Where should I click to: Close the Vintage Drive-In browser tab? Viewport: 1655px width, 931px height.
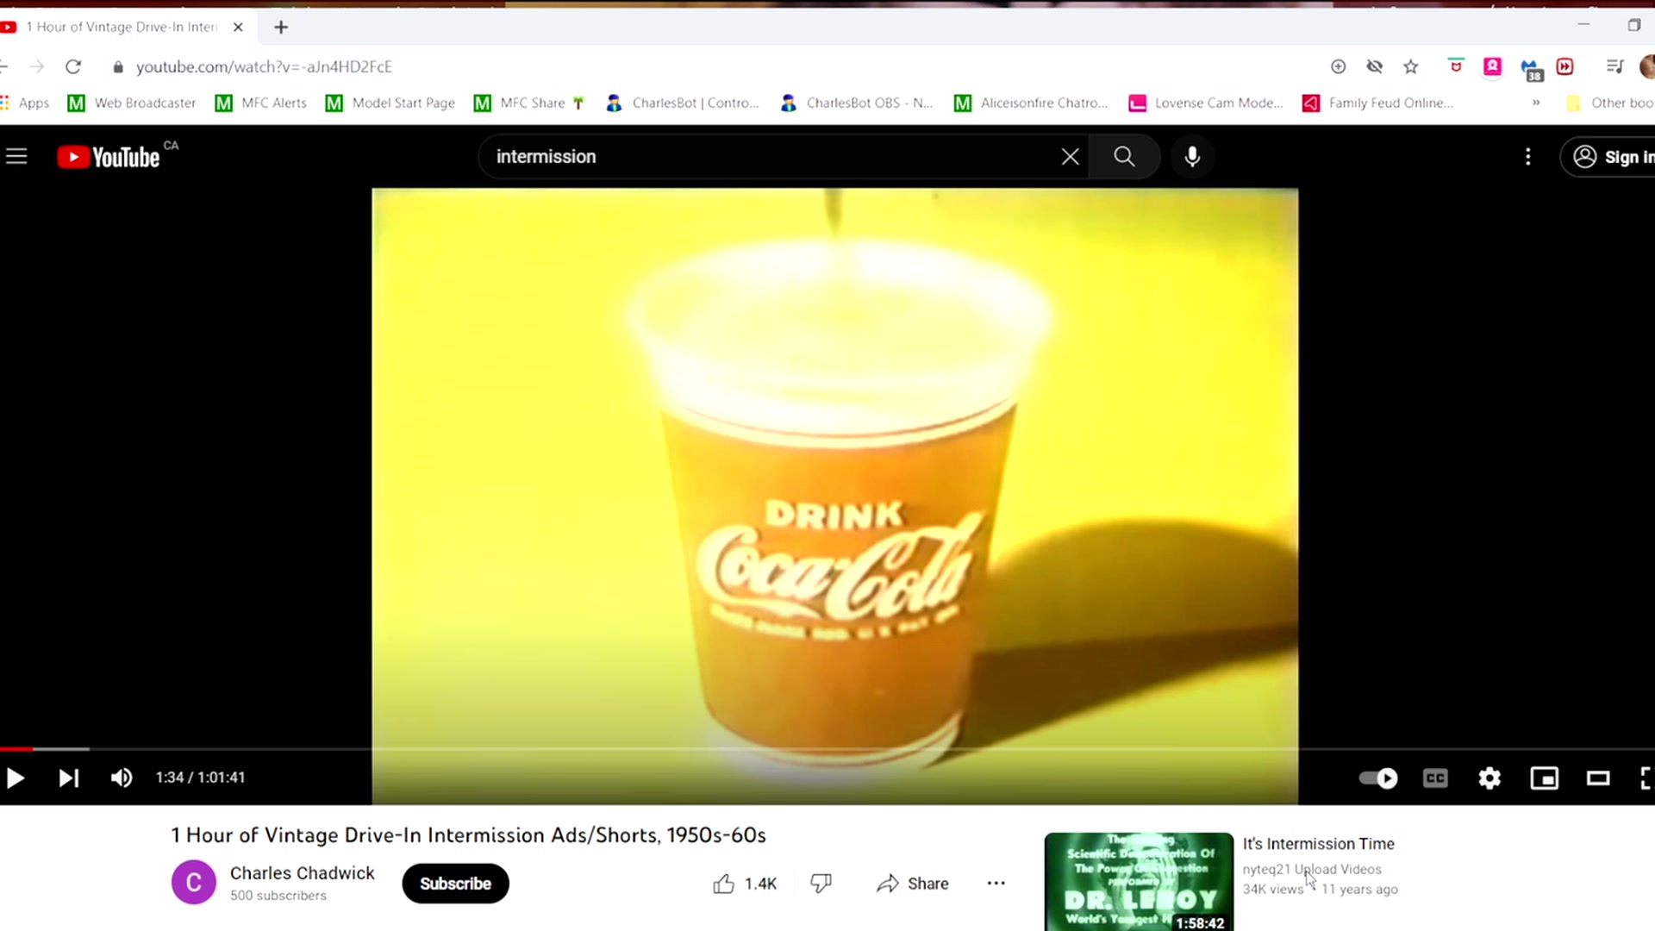click(239, 27)
